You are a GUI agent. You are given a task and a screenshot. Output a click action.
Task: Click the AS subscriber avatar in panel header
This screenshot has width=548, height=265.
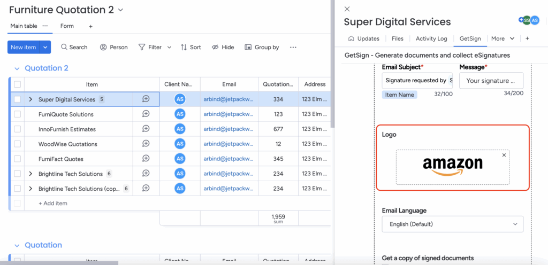coord(535,21)
